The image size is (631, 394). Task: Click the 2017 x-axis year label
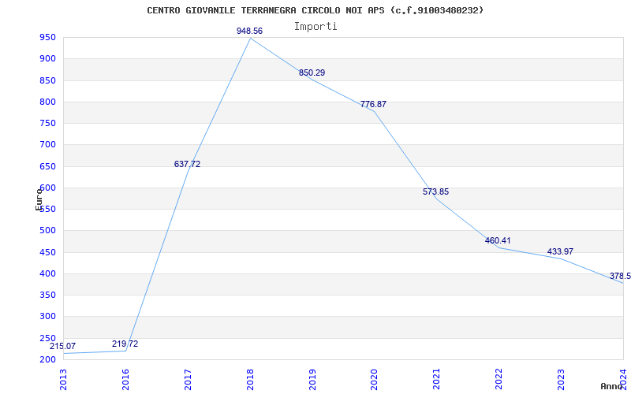click(x=188, y=380)
